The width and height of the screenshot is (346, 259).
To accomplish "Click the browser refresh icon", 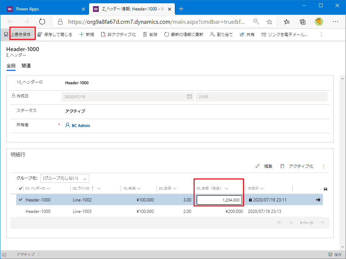I will point(42,22).
